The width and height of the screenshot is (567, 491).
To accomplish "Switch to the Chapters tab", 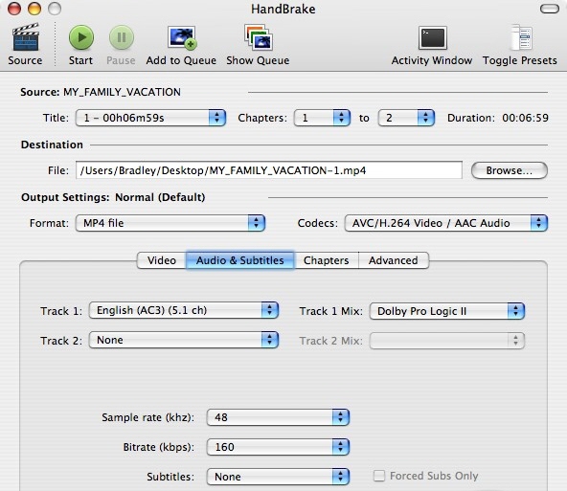I will 327,260.
